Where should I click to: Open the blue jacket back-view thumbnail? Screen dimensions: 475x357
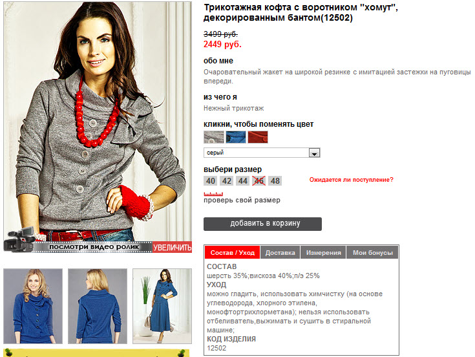(98, 306)
